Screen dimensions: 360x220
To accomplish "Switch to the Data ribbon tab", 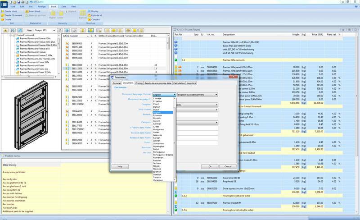I will pos(64,7).
